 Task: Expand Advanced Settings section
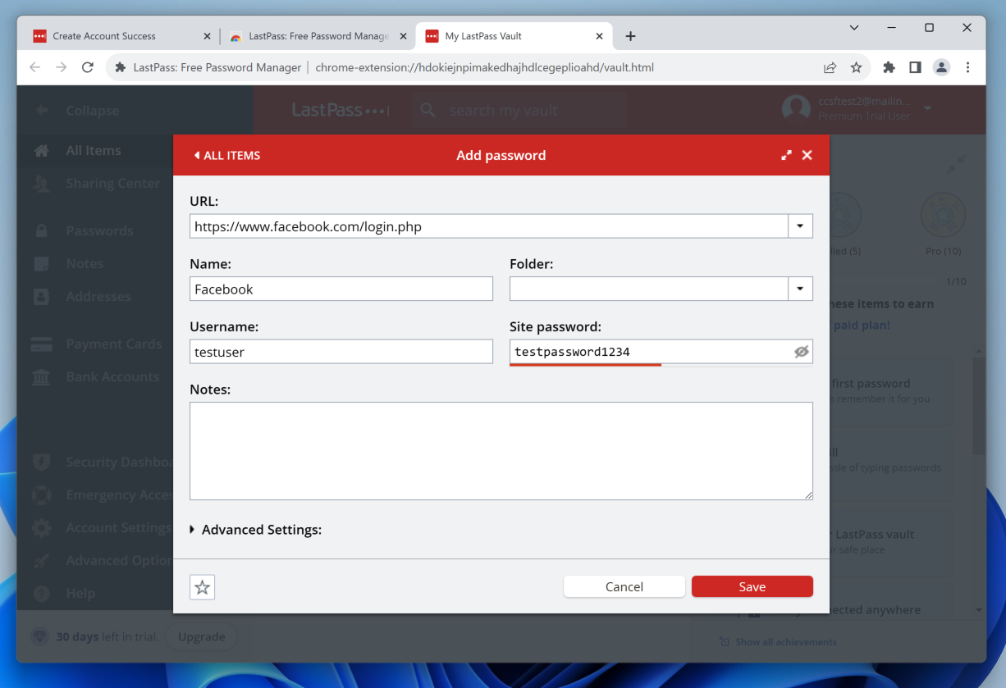[256, 530]
